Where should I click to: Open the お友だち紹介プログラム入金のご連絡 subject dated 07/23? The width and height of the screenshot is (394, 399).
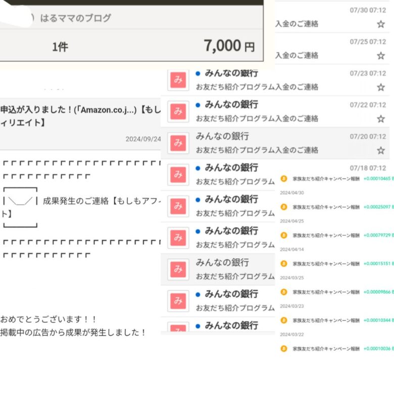point(257,87)
